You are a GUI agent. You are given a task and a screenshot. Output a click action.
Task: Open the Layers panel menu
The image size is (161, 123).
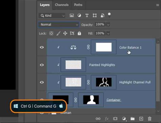click(158, 5)
